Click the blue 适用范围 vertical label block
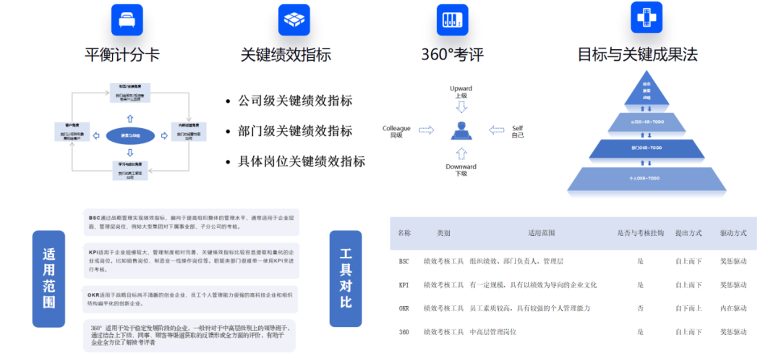 (x=49, y=279)
